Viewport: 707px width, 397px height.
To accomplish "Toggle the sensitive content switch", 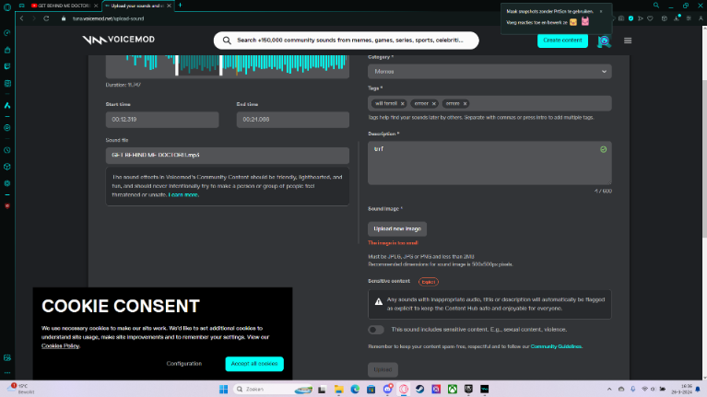I will [376, 329].
